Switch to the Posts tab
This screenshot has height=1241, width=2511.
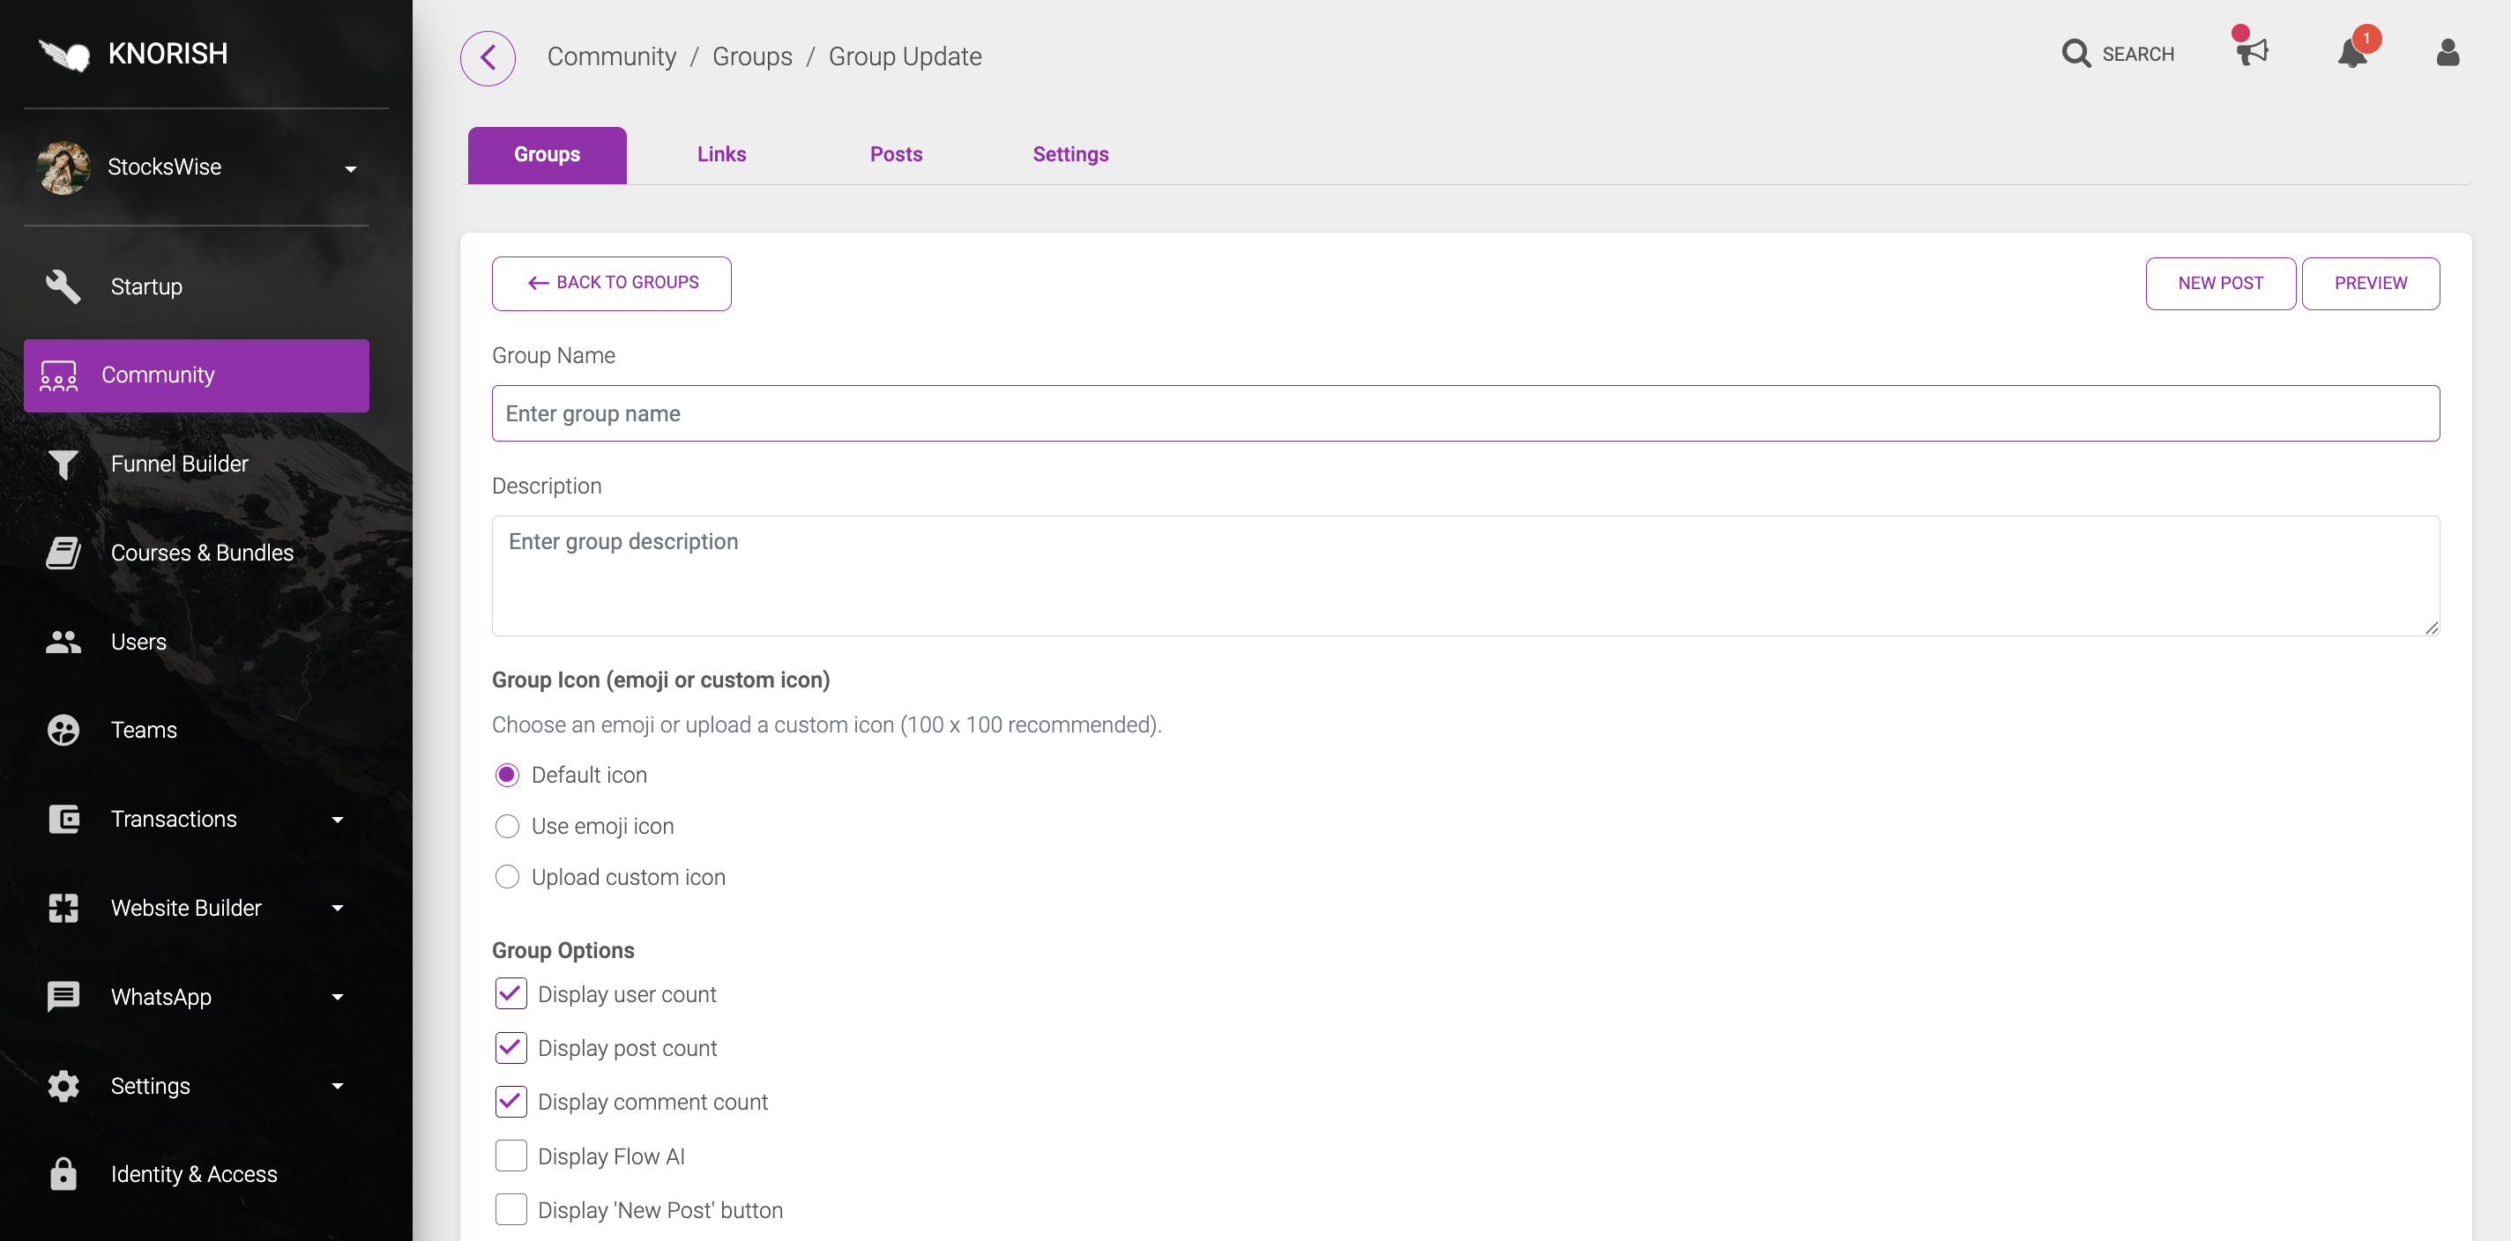[x=896, y=155]
